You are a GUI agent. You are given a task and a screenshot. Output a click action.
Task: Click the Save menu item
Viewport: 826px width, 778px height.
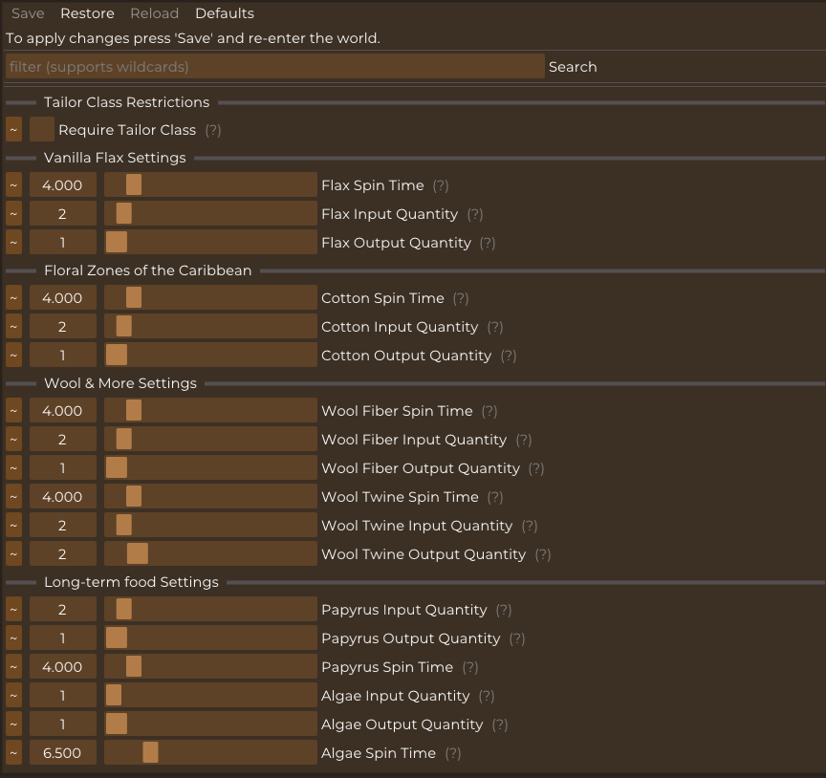click(28, 13)
